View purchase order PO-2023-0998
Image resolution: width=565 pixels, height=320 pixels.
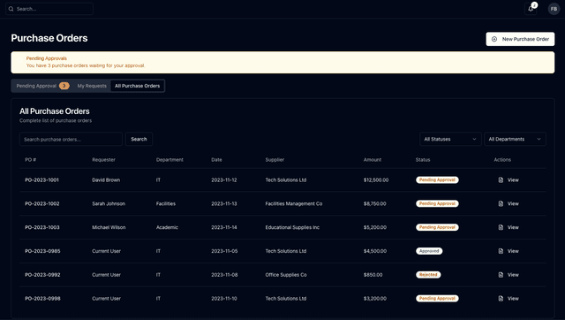(508, 299)
